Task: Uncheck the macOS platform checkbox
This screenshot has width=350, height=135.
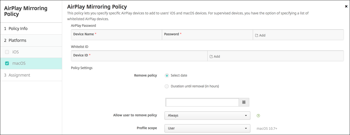Action: (x=7, y=63)
